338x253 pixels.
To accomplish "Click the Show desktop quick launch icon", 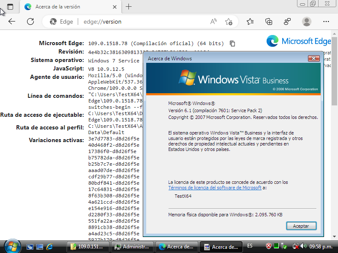I will [x=40, y=247].
